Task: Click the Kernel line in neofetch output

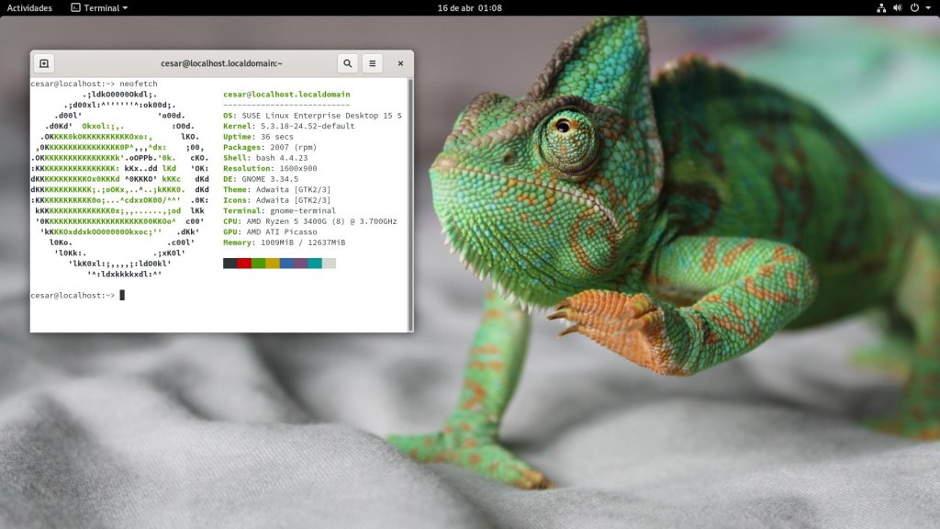Action: [x=288, y=126]
